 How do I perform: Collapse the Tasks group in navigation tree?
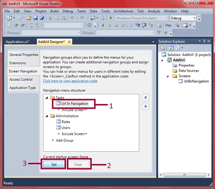(x=47, y=98)
